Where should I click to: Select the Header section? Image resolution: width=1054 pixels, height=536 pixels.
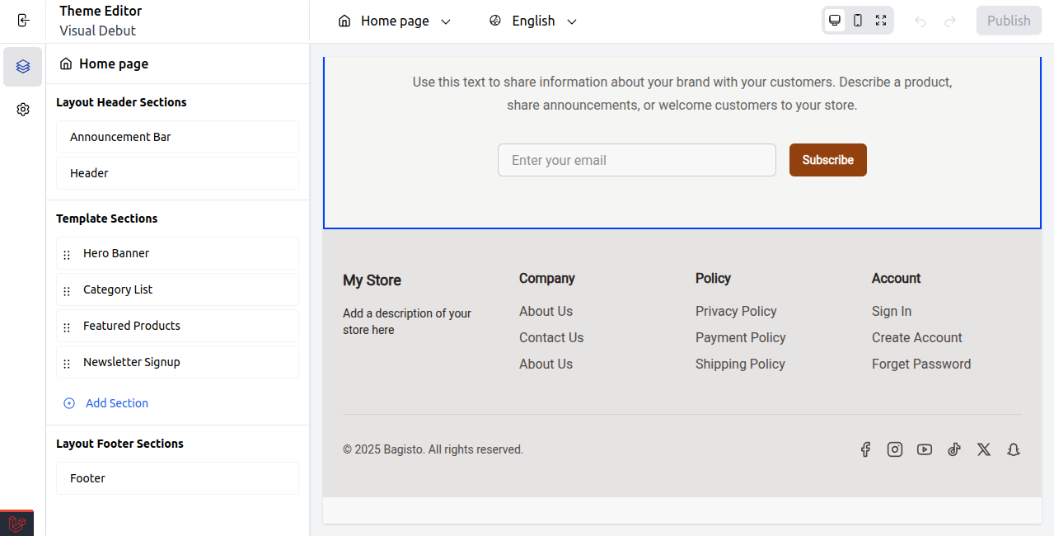(177, 173)
